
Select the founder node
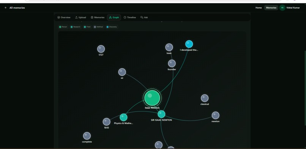172,63
